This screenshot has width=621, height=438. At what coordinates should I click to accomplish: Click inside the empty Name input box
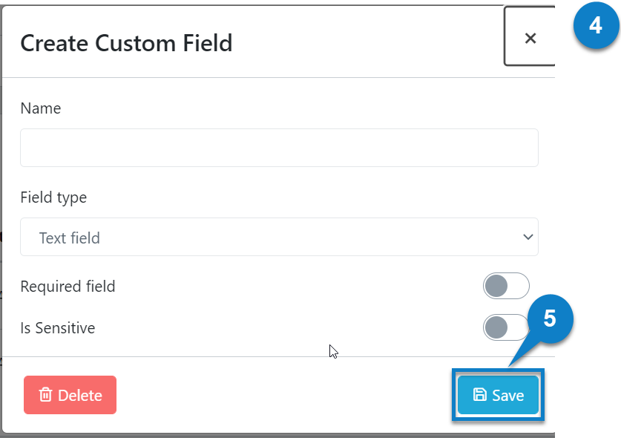(x=279, y=148)
